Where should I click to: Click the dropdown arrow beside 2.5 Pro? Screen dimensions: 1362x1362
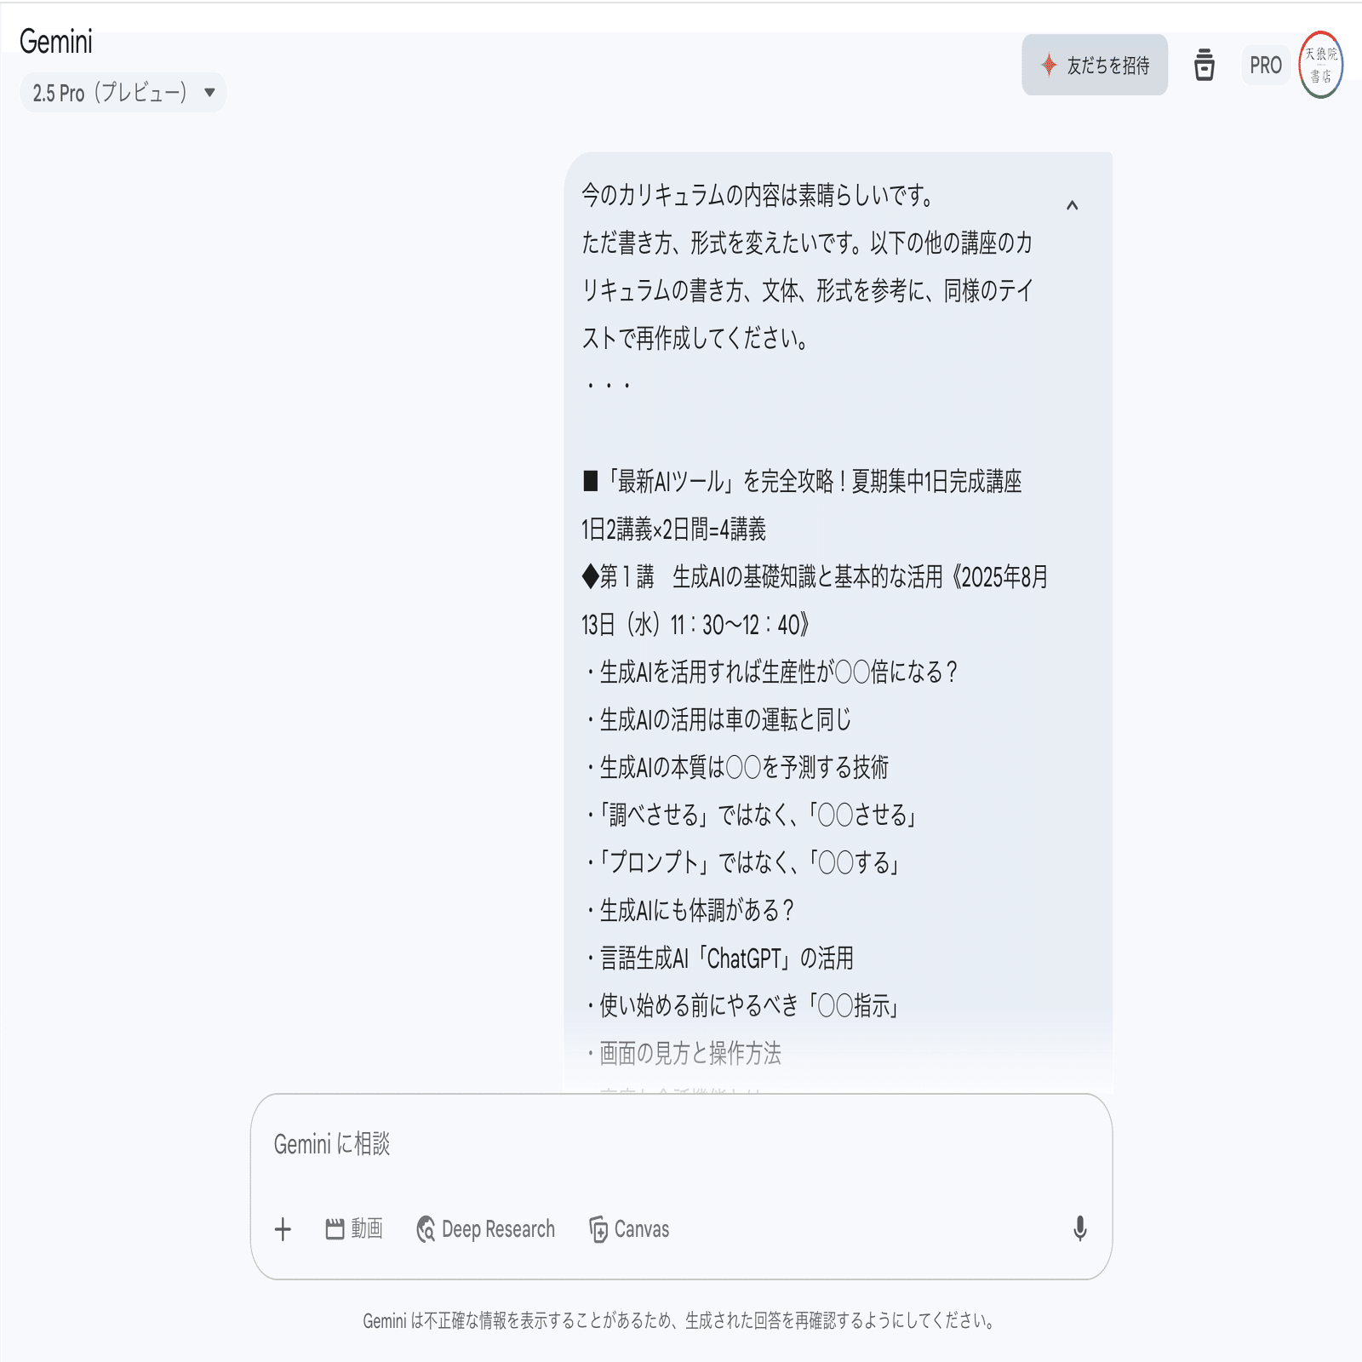(x=209, y=93)
